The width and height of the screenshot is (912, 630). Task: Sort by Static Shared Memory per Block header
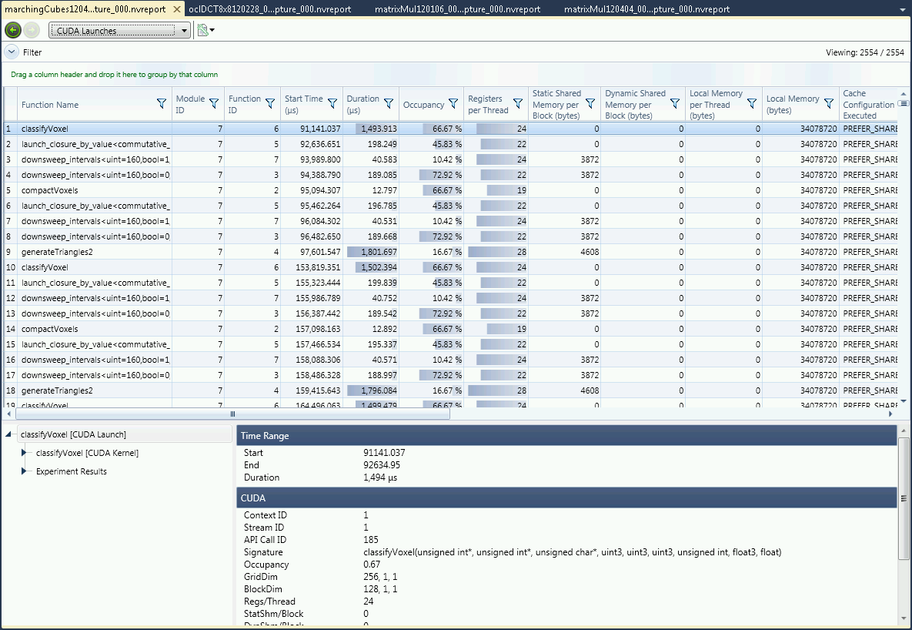[556, 104]
